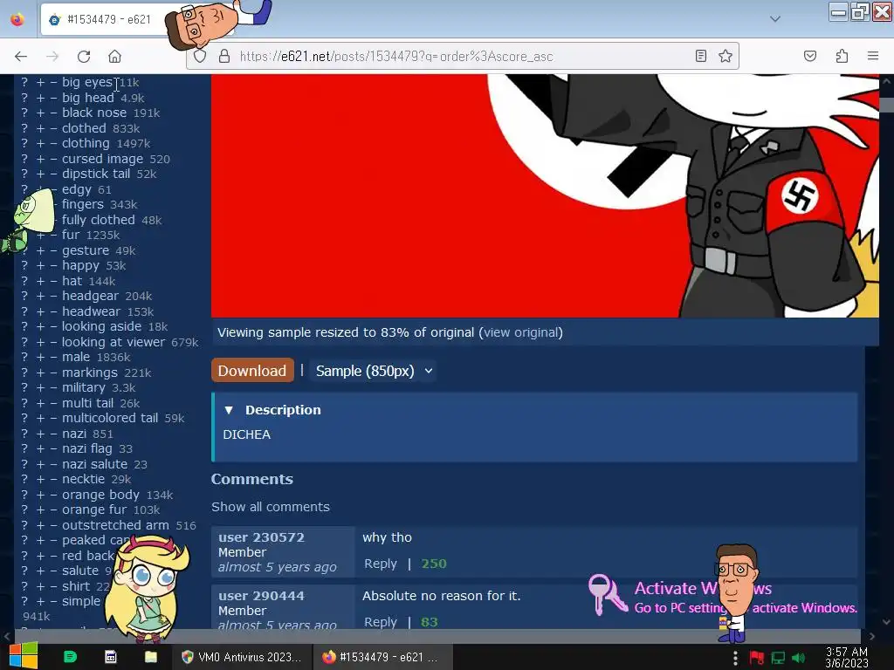Add 'headwear' tag with plus sign
This screenshot has height=670, width=894.
(x=40, y=311)
